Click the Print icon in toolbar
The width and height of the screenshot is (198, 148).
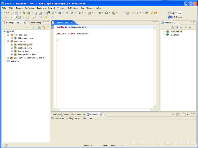click(16, 13)
